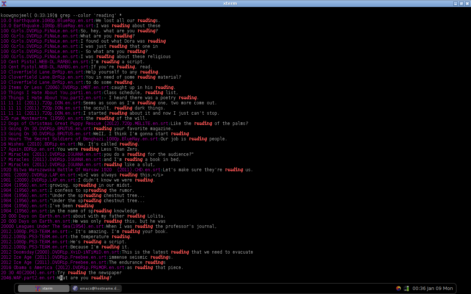Click the line "as reading that piece."

(x=155, y=268)
